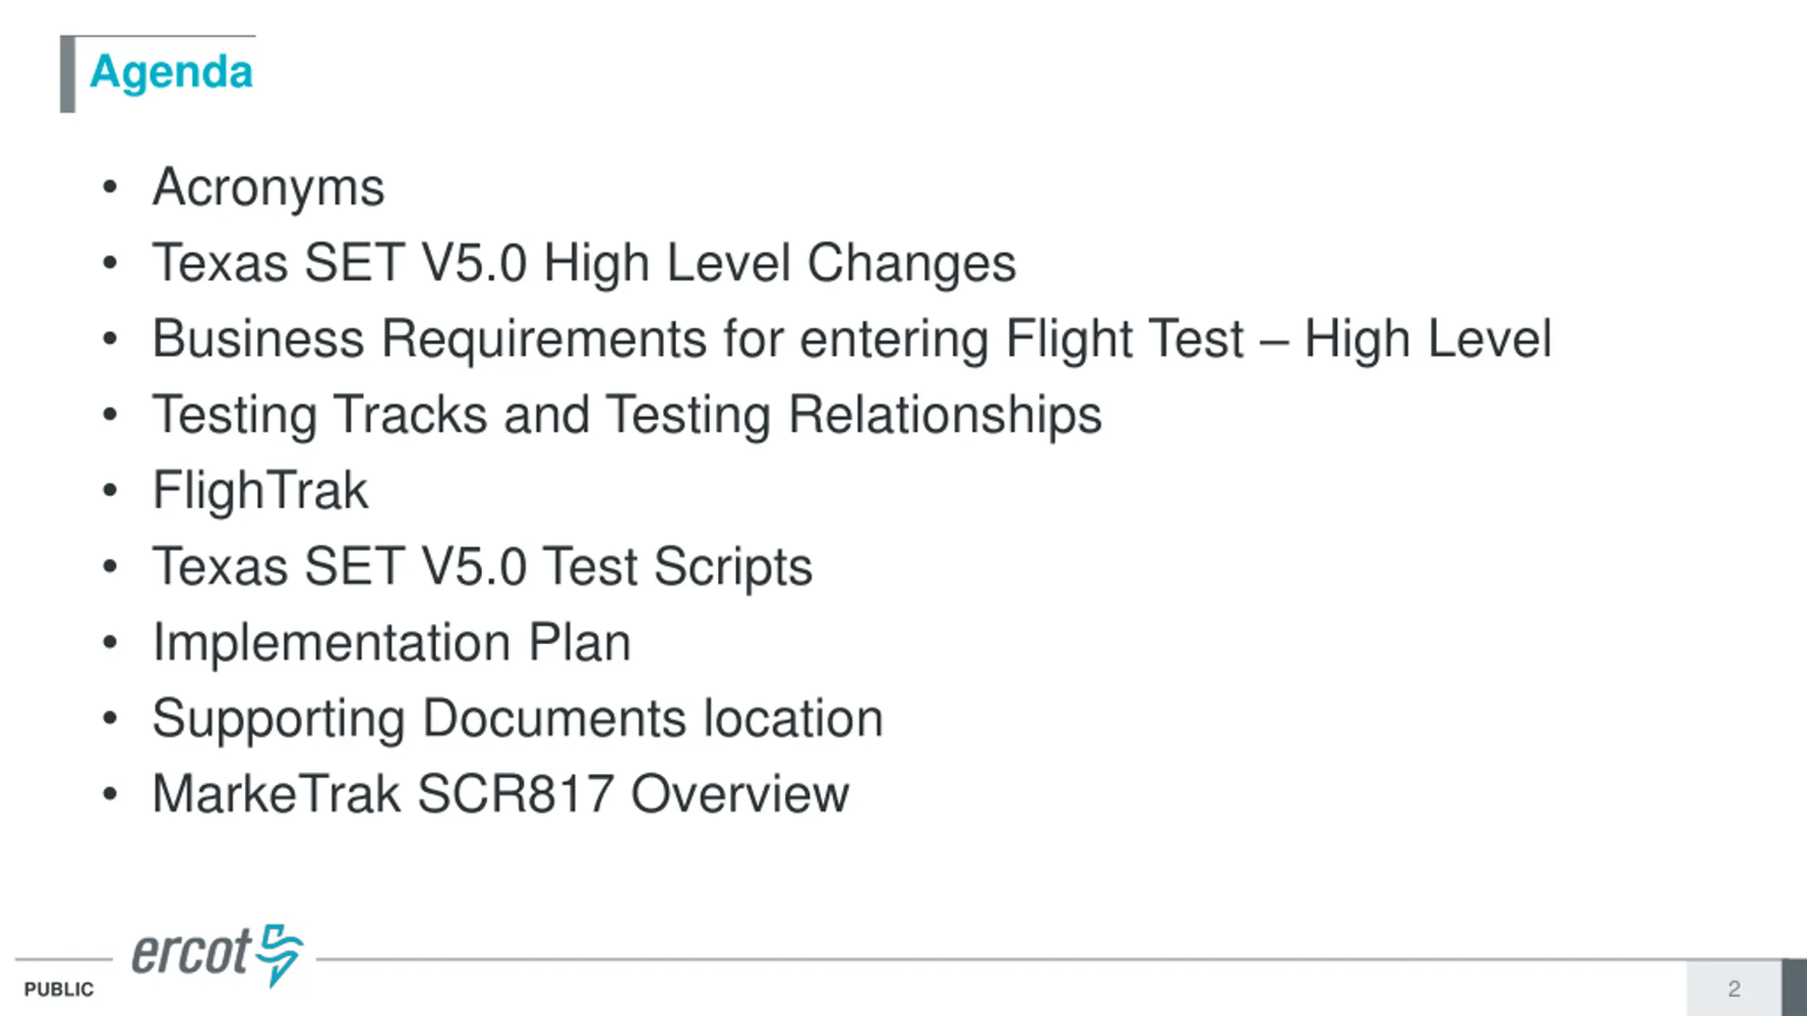1807x1016 pixels.
Task: Click the bullet point before FlighTrak
Action: [x=109, y=490]
